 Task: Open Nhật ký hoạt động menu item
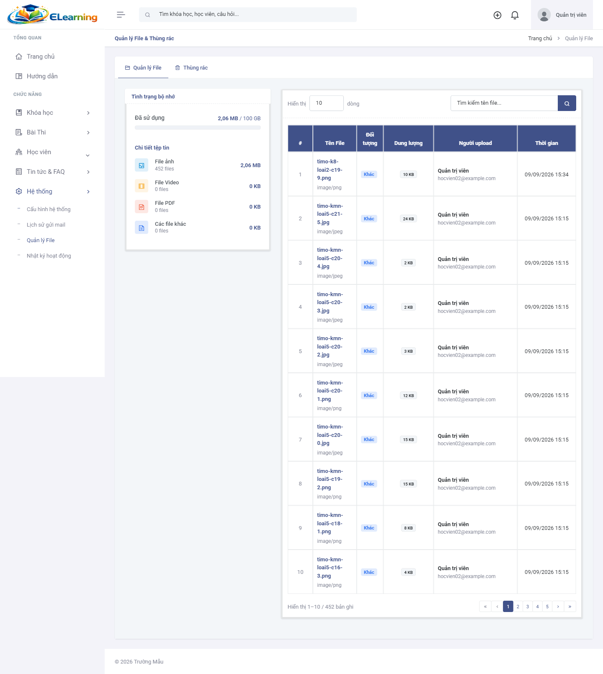[x=49, y=256]
